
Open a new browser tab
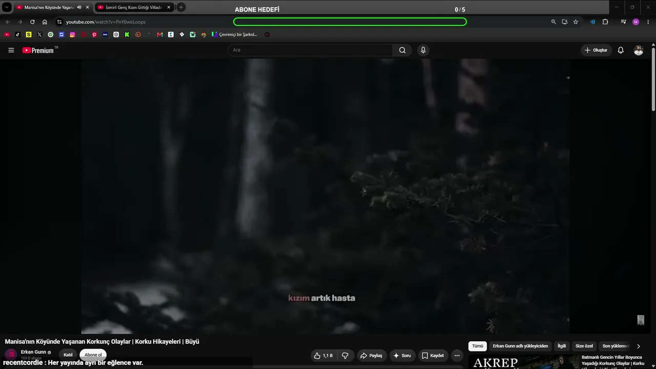(181, 7)
